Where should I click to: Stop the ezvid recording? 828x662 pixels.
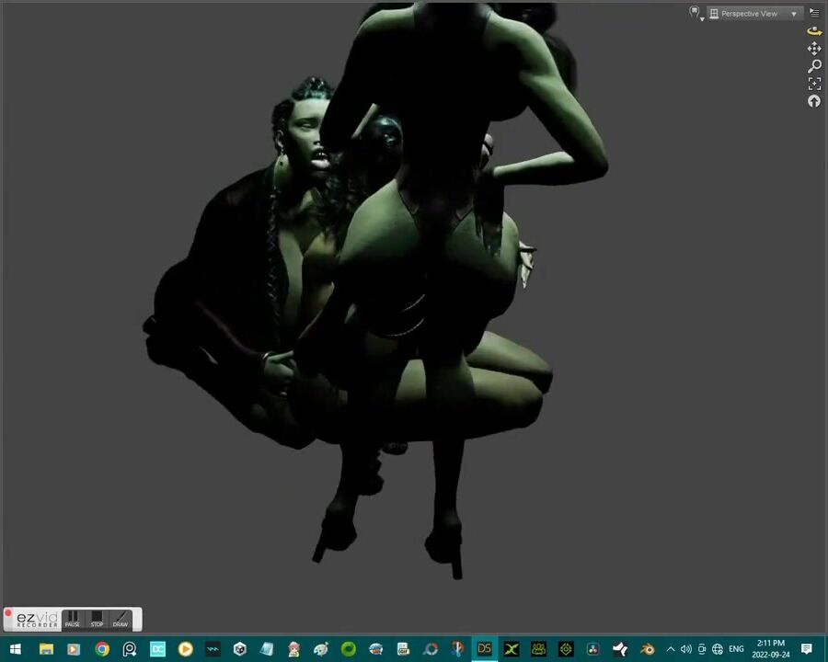(97, 619)
